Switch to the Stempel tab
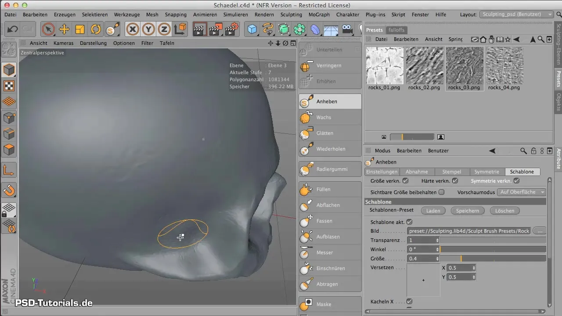 click(452, 172)
